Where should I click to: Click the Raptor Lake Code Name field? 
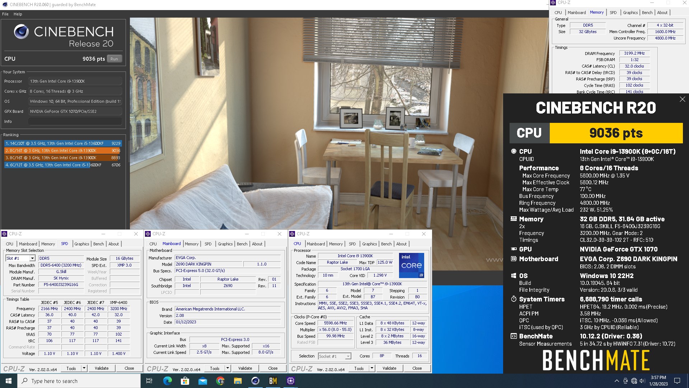click(x=337, y=262)
